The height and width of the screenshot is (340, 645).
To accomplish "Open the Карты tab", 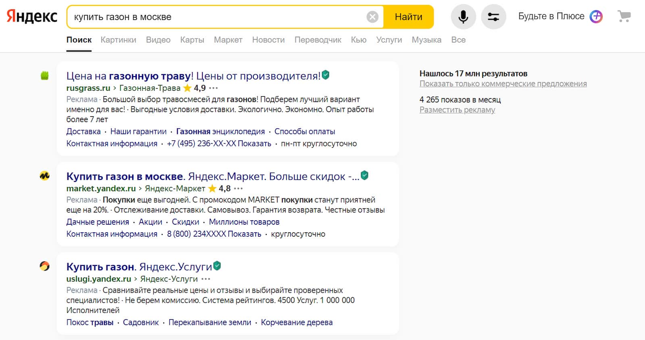I will click(192, 40).
